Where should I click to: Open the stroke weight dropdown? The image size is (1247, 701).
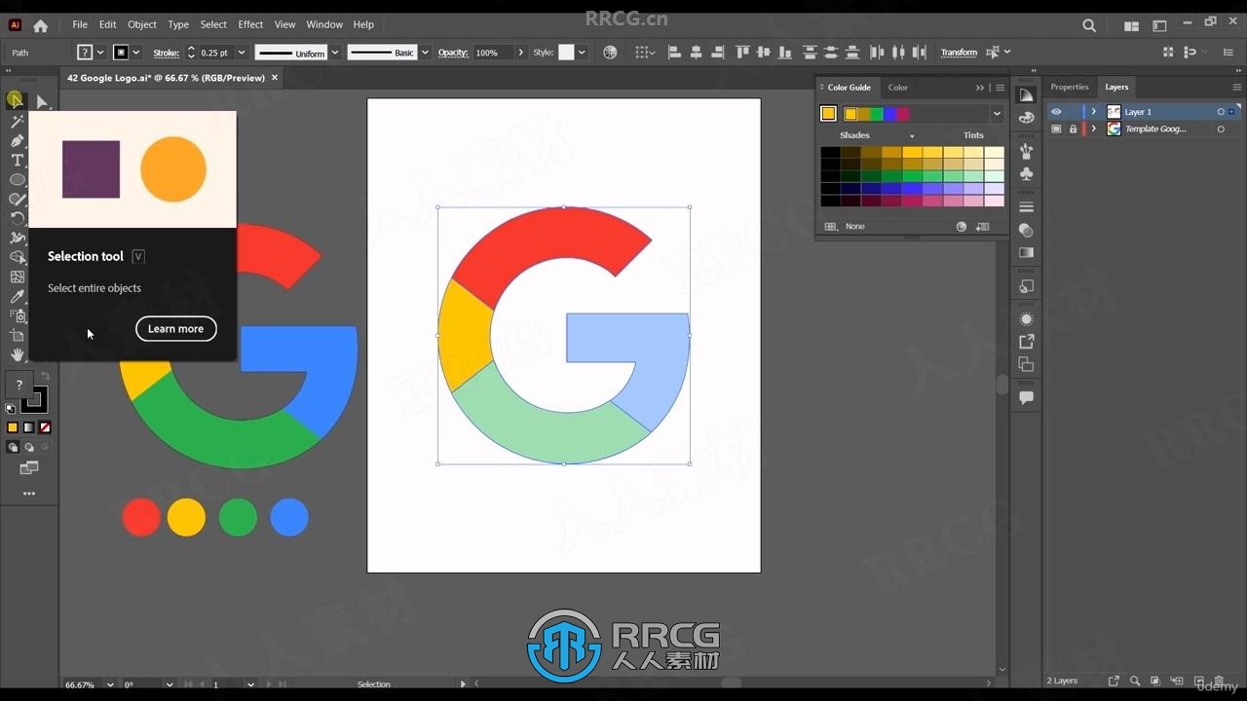pos(242,53)
